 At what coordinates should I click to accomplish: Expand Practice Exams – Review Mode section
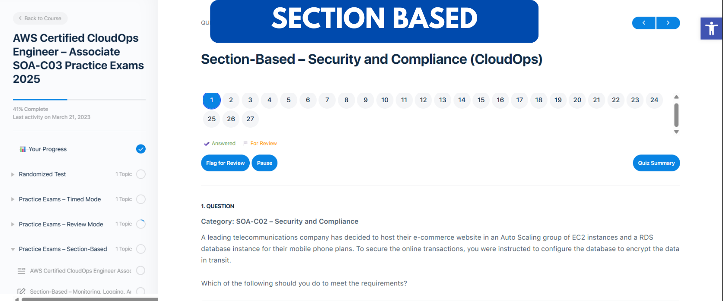(x=13, y=224)
